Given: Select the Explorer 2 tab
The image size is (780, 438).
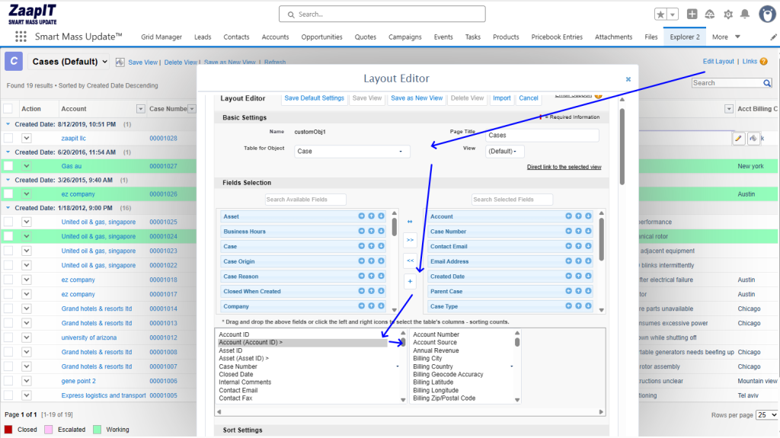Looking at the screenshot, I should [x=685, y=37].
